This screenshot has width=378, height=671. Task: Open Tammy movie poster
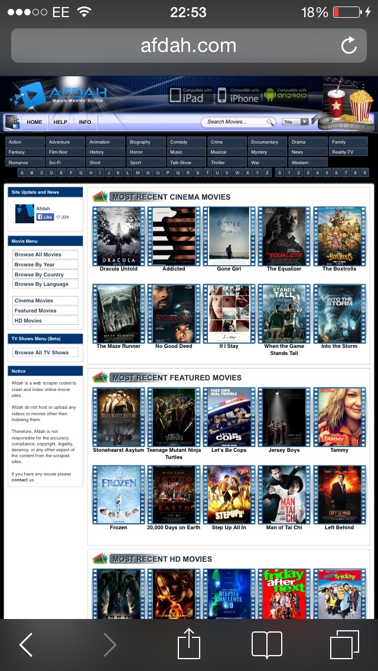coord(340,417)
